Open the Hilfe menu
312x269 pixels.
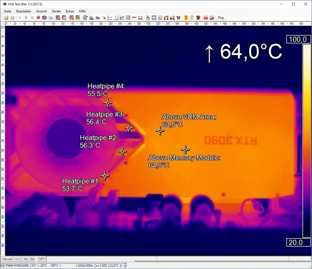(x=82, y=11)
